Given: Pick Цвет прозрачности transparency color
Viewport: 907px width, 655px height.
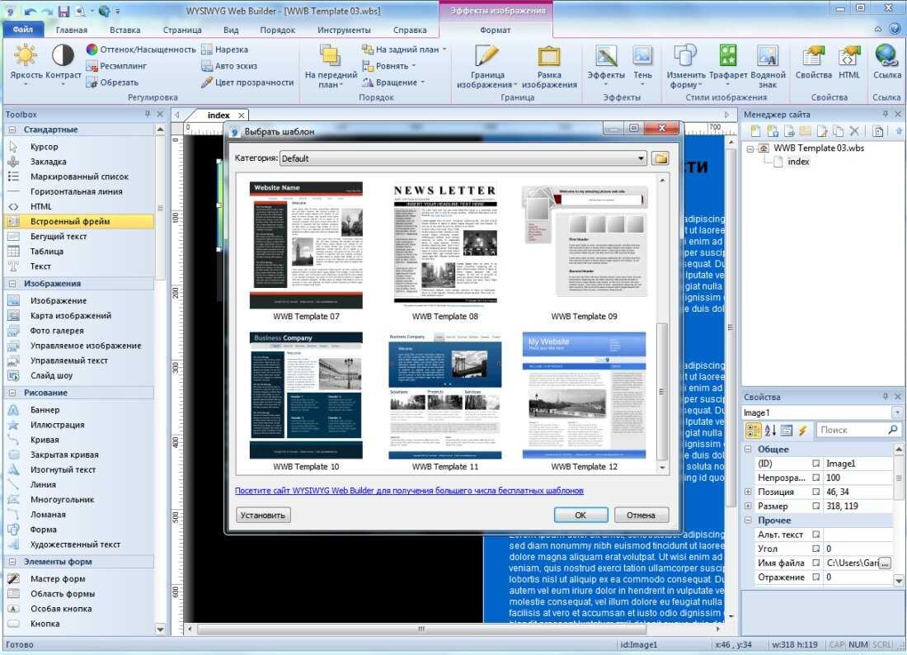Looking at the screenshot, I should (x=247, y=82).
